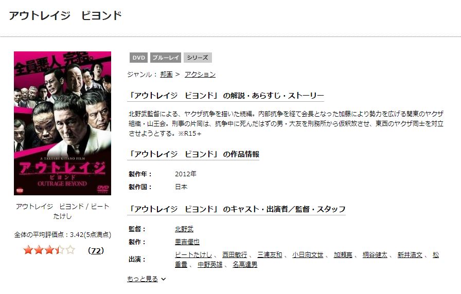This screenshot has width=461, height=294.
Task: Select the ブルーレイ badge
Action: 166,58
